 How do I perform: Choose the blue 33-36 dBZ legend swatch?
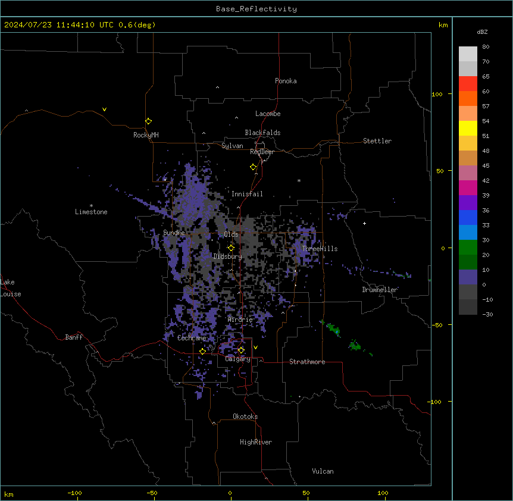[468, 217]
